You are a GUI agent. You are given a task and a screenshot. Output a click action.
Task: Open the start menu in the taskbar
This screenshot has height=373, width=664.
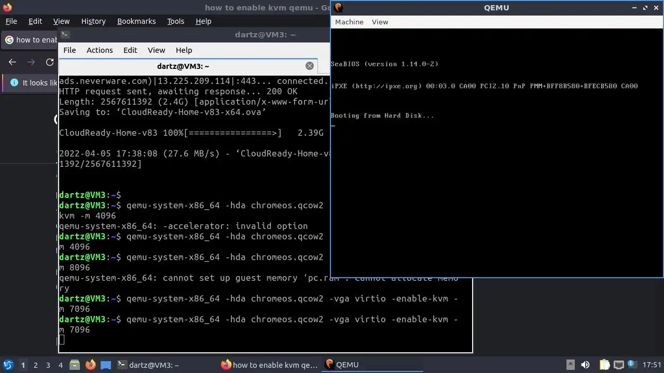[x=8, y=365]
